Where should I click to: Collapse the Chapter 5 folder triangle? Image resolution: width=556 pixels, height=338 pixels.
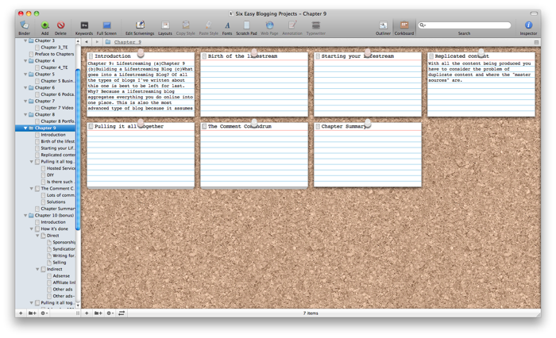coord(25,75)
